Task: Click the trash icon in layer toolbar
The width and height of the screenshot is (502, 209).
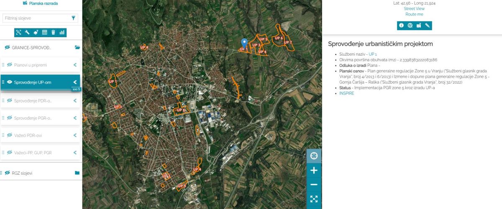Action: point(53,32)
